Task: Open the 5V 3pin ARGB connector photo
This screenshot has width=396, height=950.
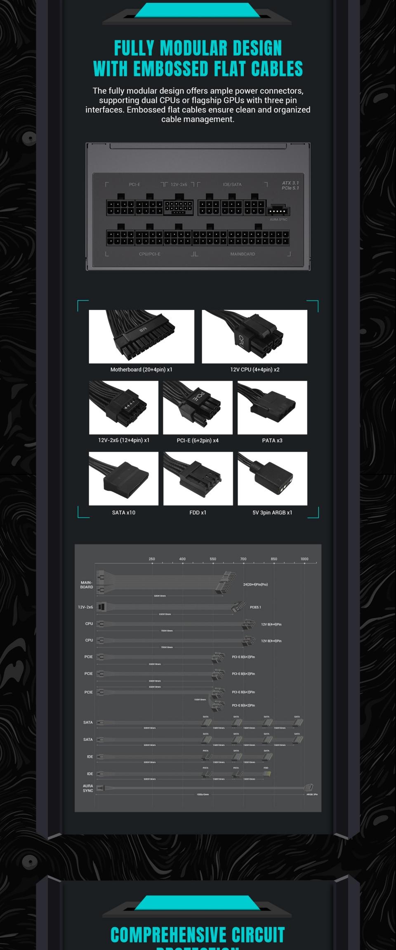Action: tap(272, 479)
